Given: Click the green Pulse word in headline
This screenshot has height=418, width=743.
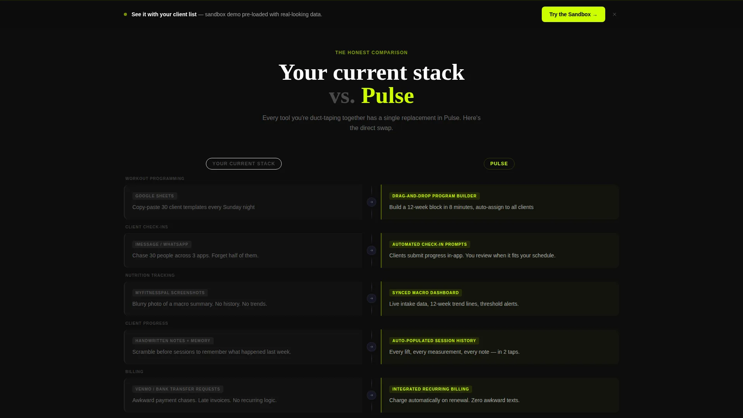Looking at the screenshot, I should (x=387, y=96).
